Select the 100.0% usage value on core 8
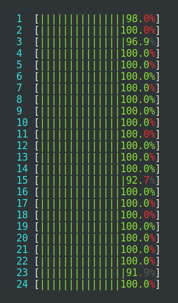Image resolution: width=178 pixels, height=303 pixels. click(x=138, y=100)
